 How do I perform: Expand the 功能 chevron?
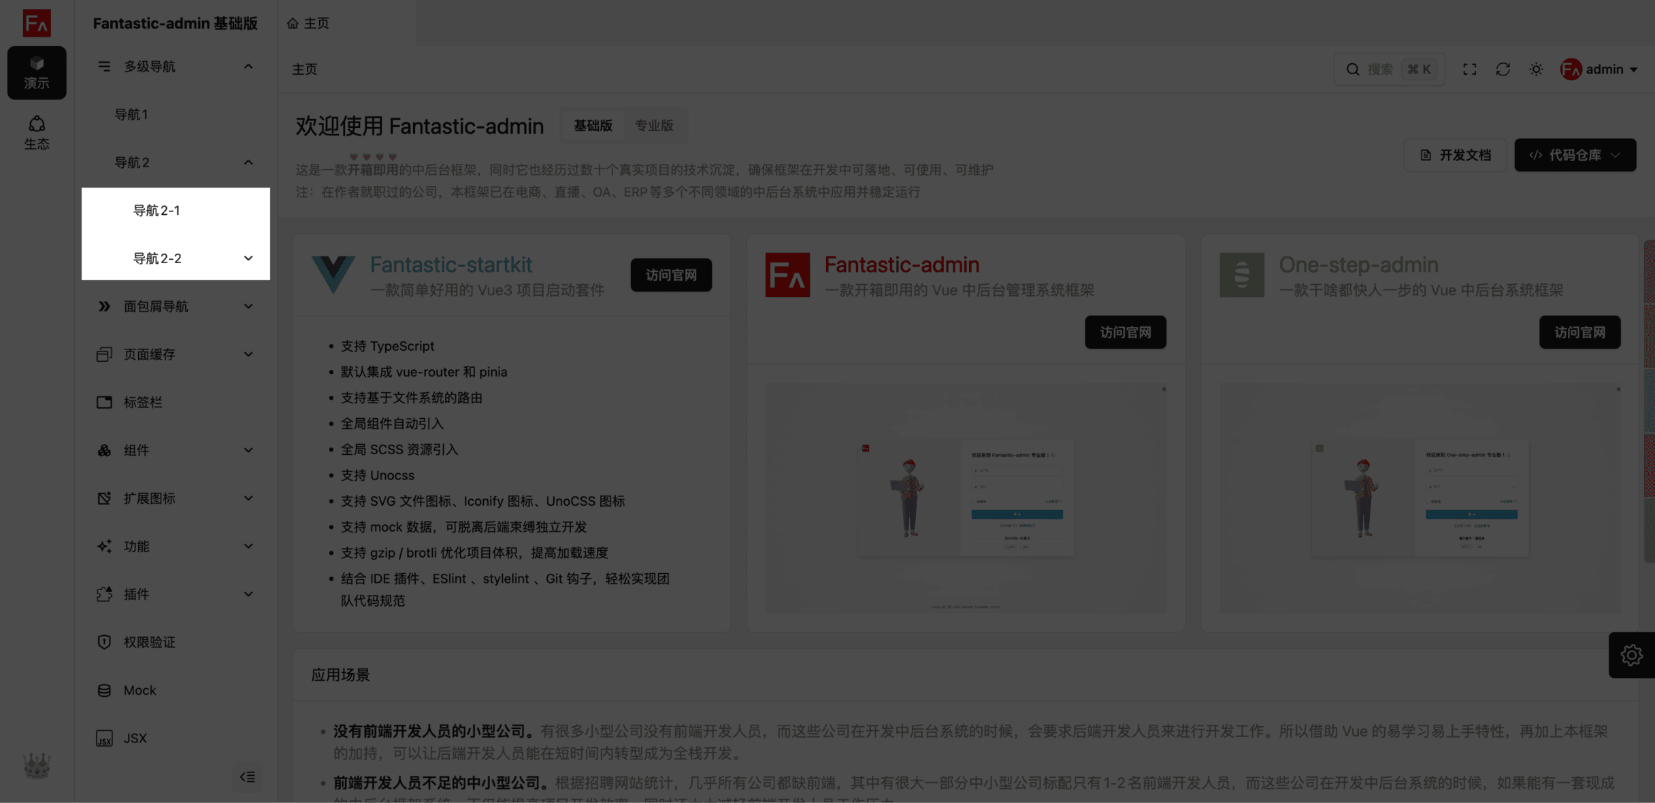pos(248,546)
